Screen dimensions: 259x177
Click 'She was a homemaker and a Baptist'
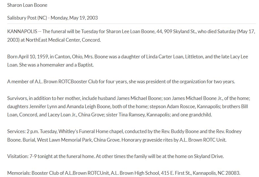(56, 65)
